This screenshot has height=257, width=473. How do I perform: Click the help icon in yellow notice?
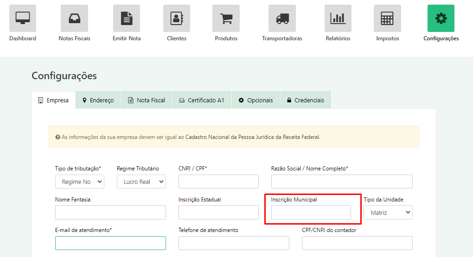(58, 137)
